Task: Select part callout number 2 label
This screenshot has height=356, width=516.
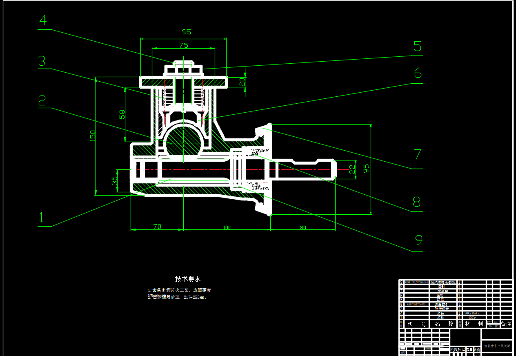Action: click(42, 100)
